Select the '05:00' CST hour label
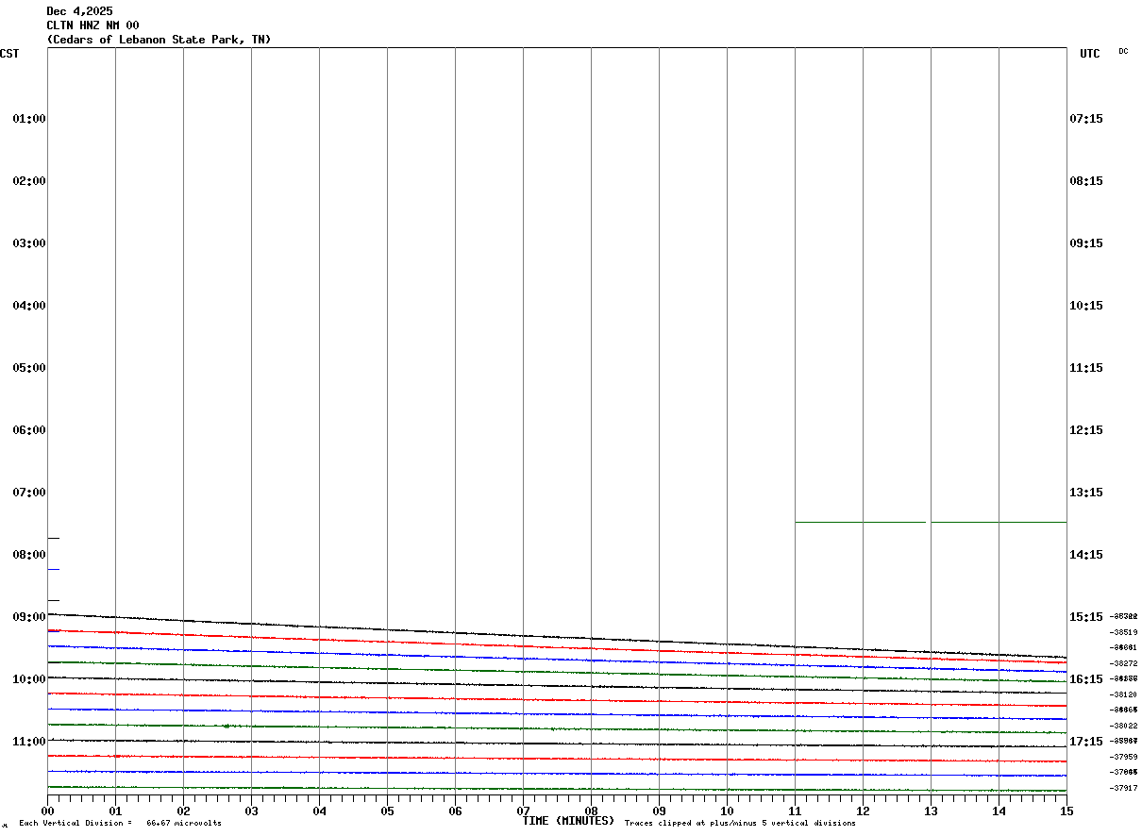The width and height of the screenshot is (1142, 836). coord(29,368)
